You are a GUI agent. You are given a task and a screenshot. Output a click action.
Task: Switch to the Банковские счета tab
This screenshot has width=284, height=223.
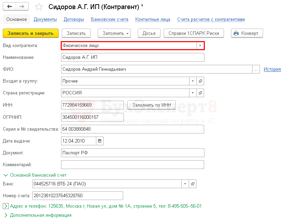pyautogui.click(x=110, y=20)
